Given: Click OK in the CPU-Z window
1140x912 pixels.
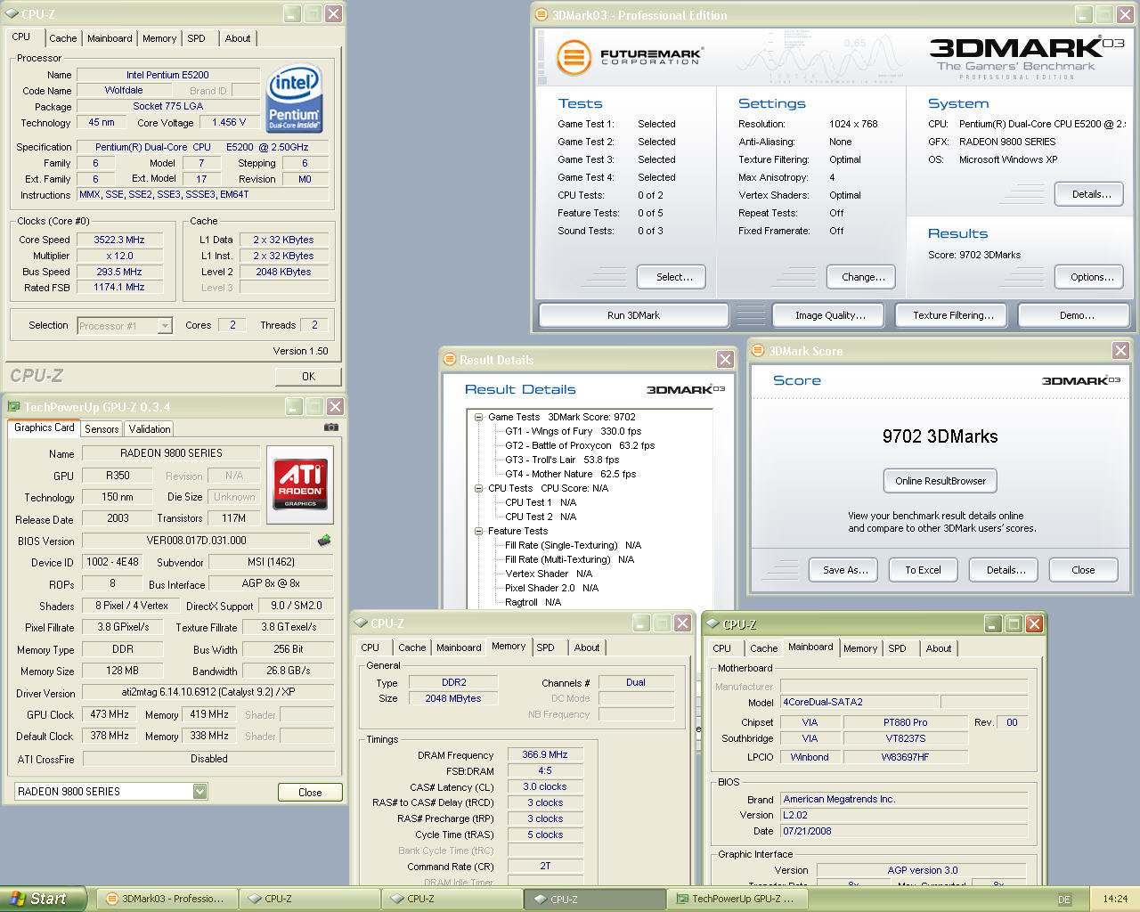Looking at the screenshot, I should (308, 377).
